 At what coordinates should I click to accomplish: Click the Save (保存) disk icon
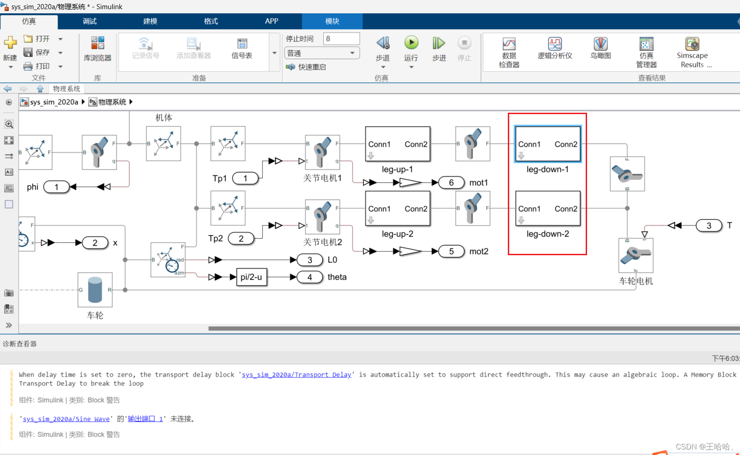(28, 52)
